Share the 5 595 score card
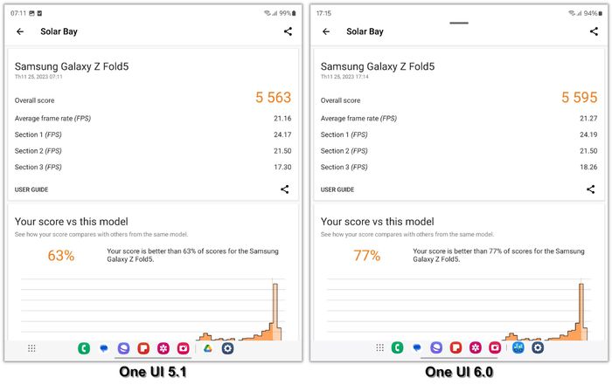This screenshot has height=385, width=612. 591,189
